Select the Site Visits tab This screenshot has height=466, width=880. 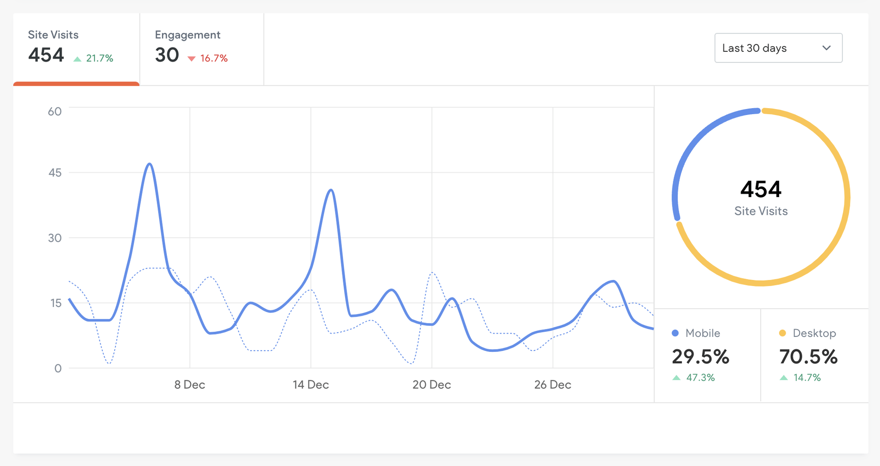coord(76,48)
